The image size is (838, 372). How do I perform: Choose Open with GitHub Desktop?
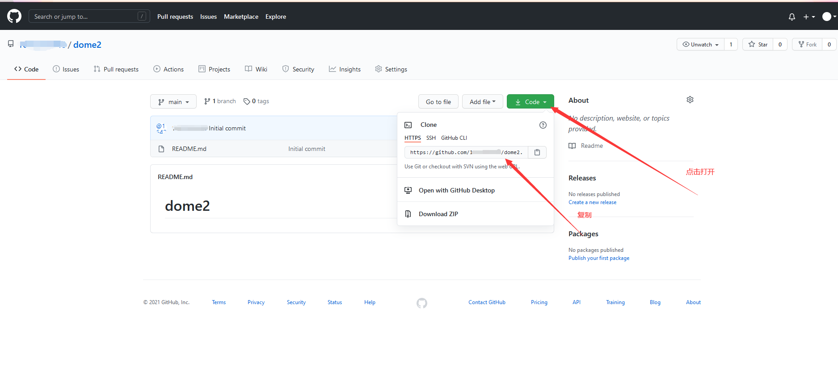coord(476,190)
